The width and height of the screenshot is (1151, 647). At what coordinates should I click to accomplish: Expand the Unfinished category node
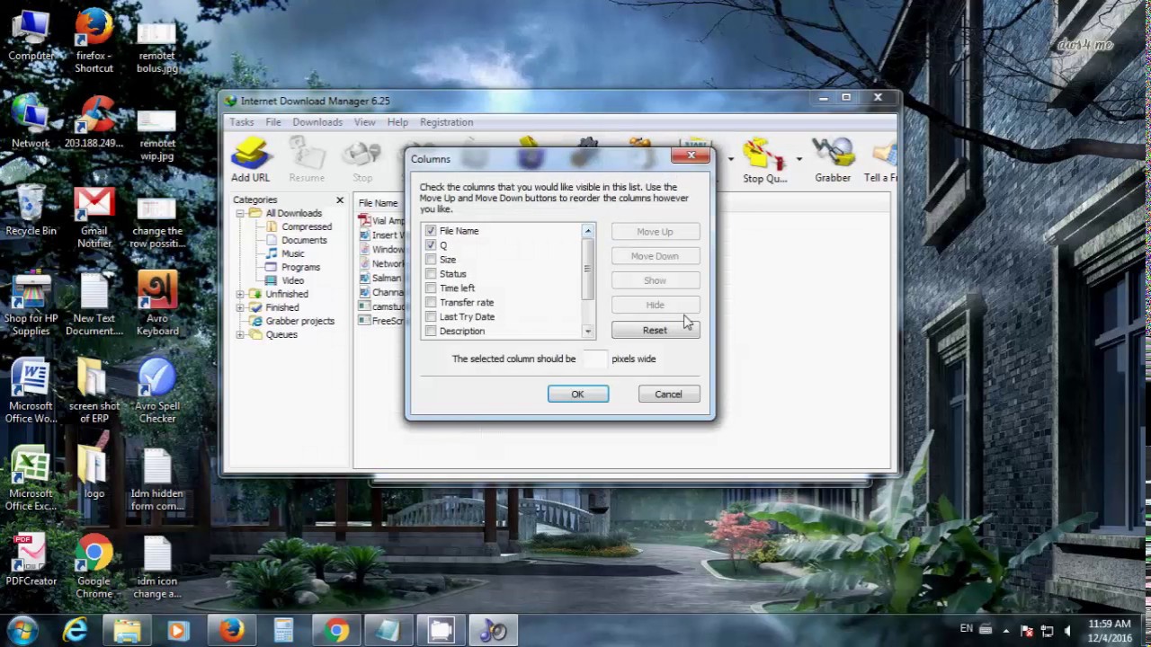tap(240, 294)
